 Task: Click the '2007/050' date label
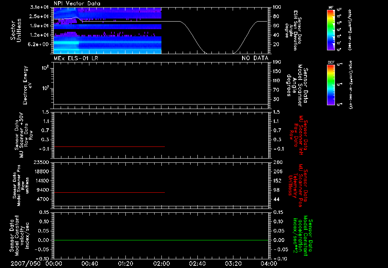click(25, 263)
